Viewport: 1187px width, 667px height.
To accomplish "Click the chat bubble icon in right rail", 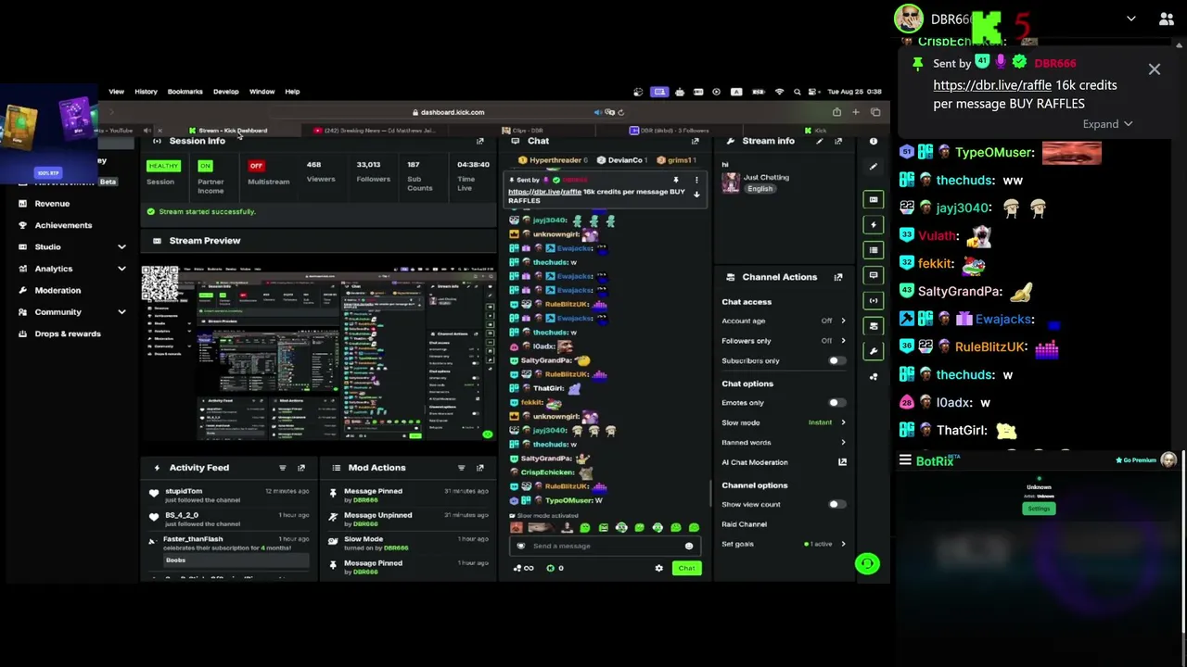I will [x=874, y=275].
